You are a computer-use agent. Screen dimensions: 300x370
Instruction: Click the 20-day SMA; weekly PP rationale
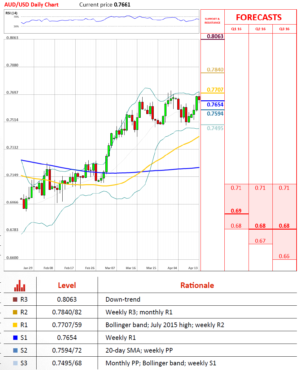(139, 350)
